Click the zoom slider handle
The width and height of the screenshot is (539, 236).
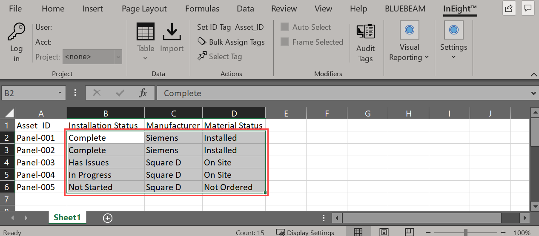(x=466, y=233)
